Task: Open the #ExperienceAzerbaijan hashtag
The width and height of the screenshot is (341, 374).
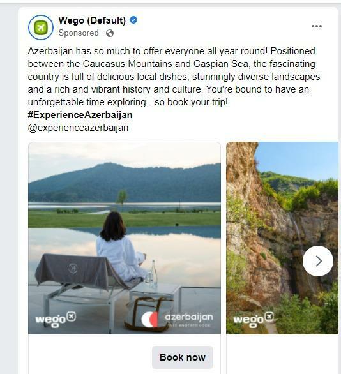Action: tap(80, 115)
